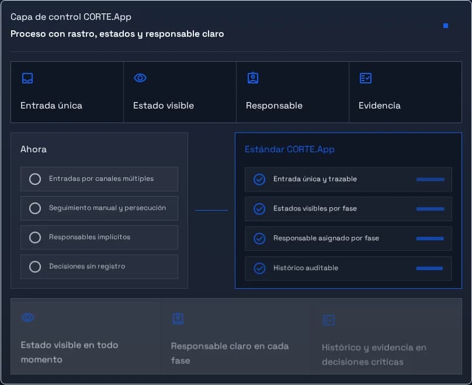
Task: Select the Responsables implícitos radio circle
Action: 35,237
